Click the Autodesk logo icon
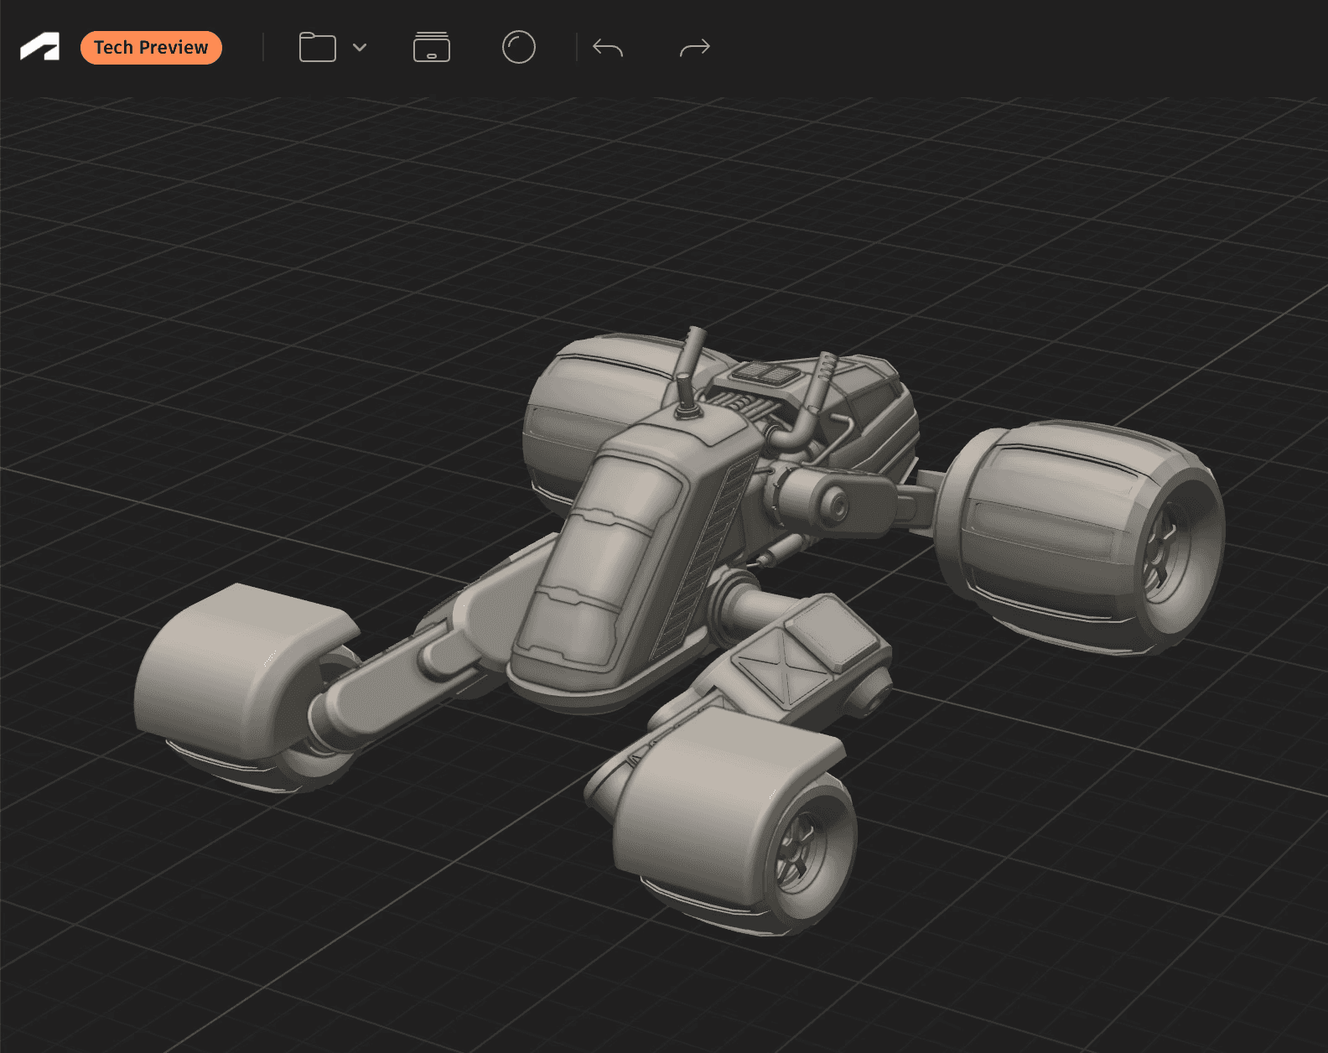The width and height of the screenshot is (1328, 1053). 40,47
